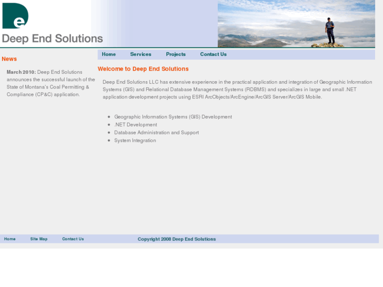The image size is (383, 287).
Task: Click 'Geographic Information Systems (GIS) Development' bullet
Action: [x=173, y=117]
